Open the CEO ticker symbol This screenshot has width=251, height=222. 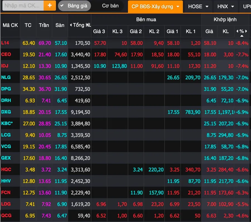[x=6, y=54]
